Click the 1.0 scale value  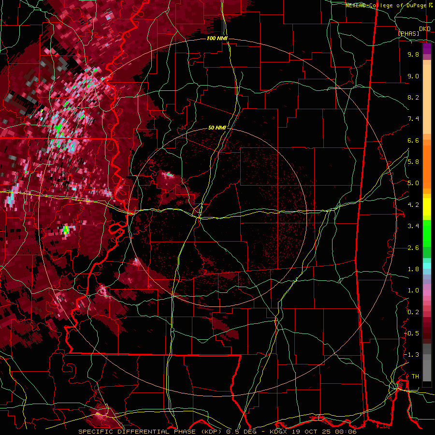point(413,290)
